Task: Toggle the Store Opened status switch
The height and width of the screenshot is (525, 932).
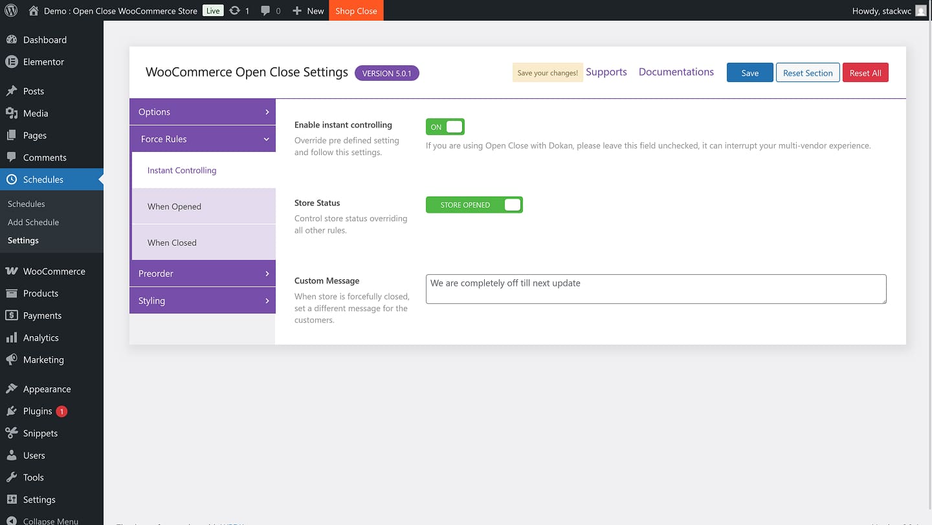Action: [x=474, y=205]
